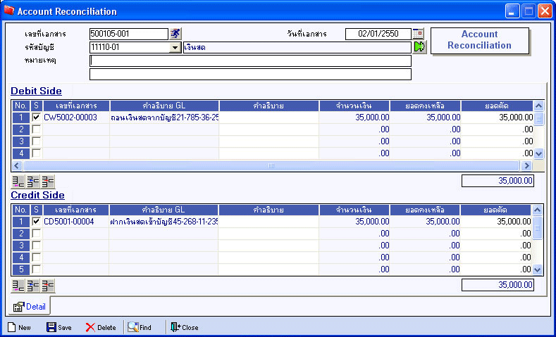Click Credit grid vertical scrollbar up arrow
Screen dimensions: 556x337
(537, 210)
